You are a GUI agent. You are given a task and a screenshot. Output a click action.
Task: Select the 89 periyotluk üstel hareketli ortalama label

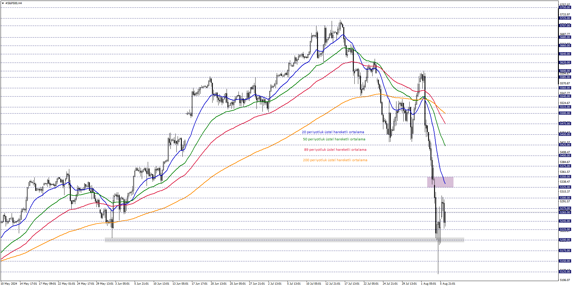point(335,150)
